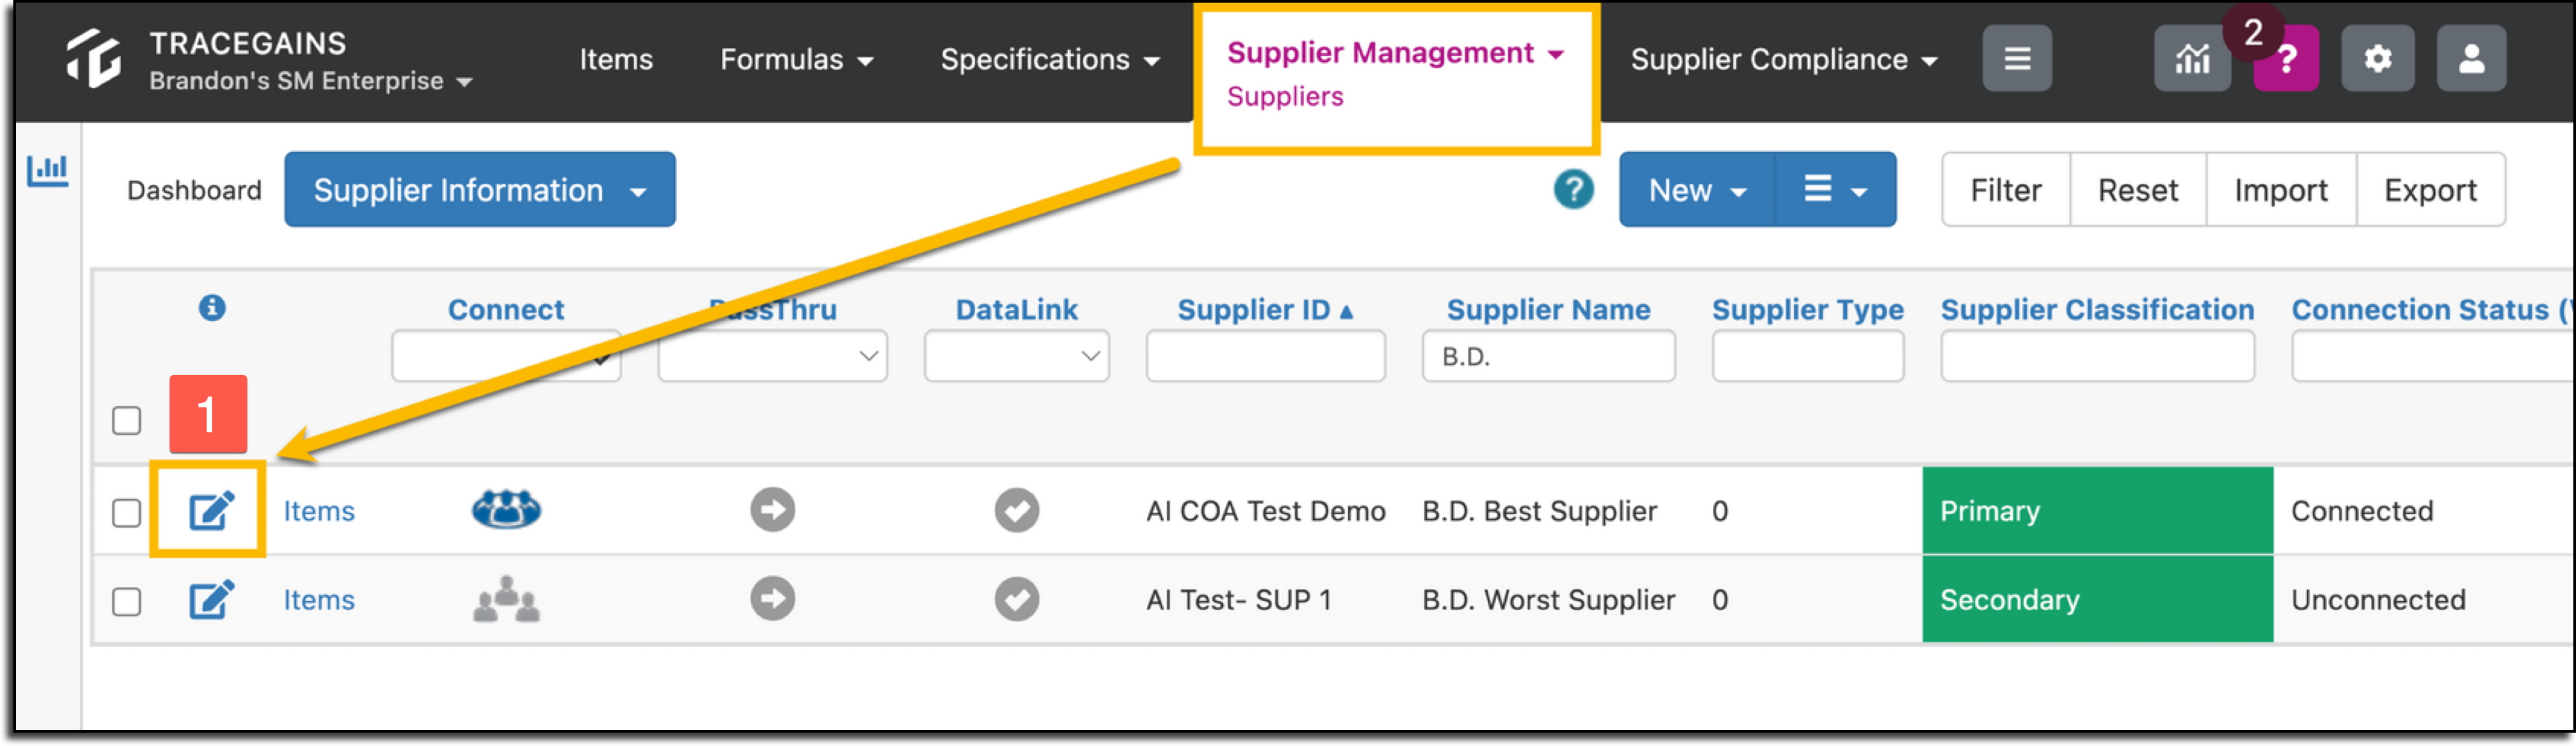Open the Connect filter dropdown
Viewport: 2576px width, 746px height.
click(x=506, y=356)
